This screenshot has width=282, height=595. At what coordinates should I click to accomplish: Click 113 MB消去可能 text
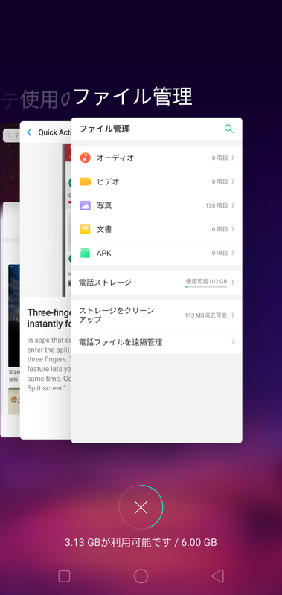[x=205, y=315]
